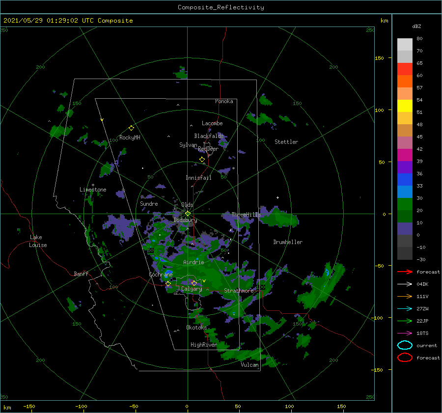The height and width of the screenshot is (413, 442).
Task: Click the Ponoka city label
Action: (x=224, y=101)
